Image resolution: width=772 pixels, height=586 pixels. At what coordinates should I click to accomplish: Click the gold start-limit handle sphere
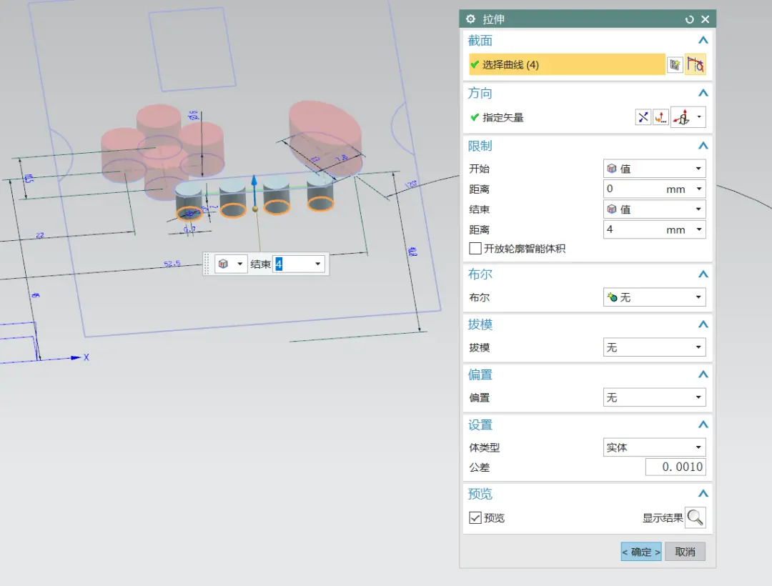pos(255,209)
